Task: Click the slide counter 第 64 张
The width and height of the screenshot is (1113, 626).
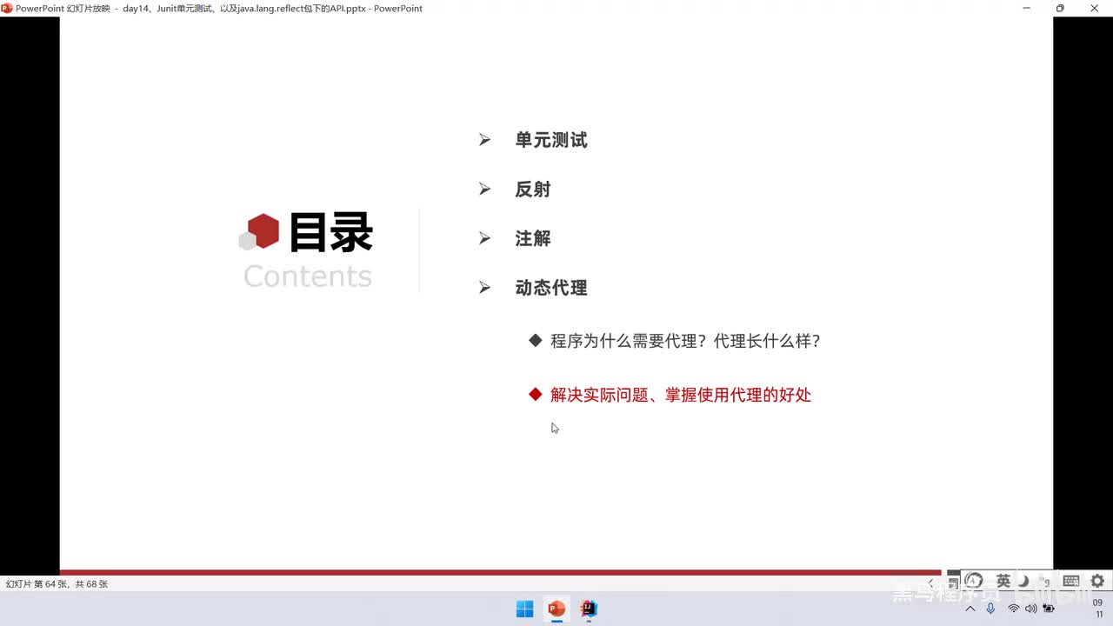Action: (x=57, y=584)
